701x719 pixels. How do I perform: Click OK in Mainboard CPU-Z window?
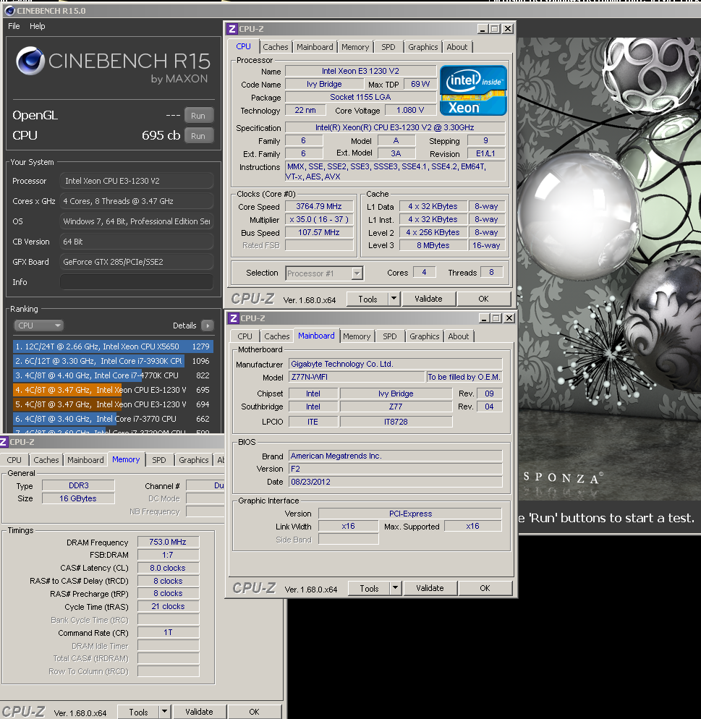click(485, 588)
